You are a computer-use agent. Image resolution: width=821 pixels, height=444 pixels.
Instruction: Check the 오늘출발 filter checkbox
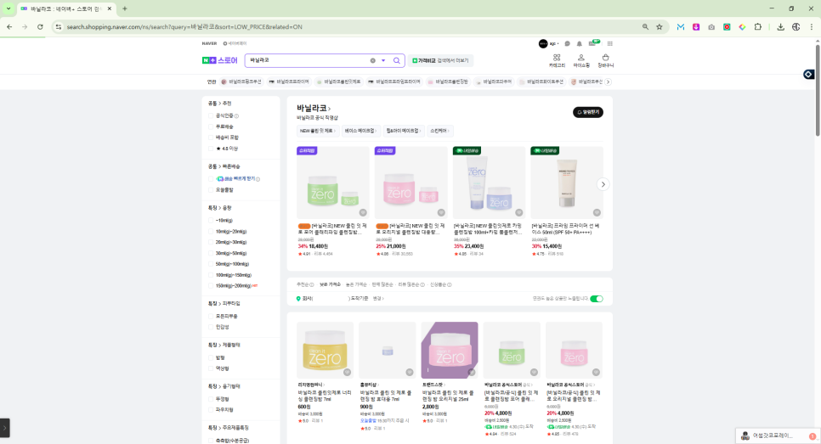211,190
